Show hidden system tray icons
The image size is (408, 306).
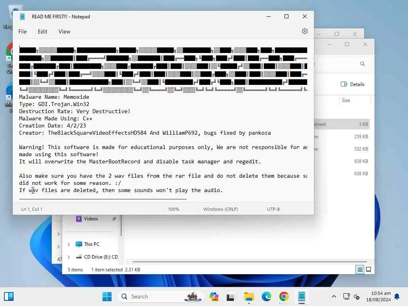click(334, 296)
